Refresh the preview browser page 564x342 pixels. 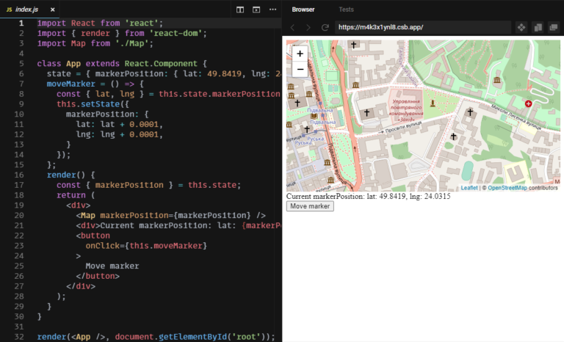click(325, 27)
